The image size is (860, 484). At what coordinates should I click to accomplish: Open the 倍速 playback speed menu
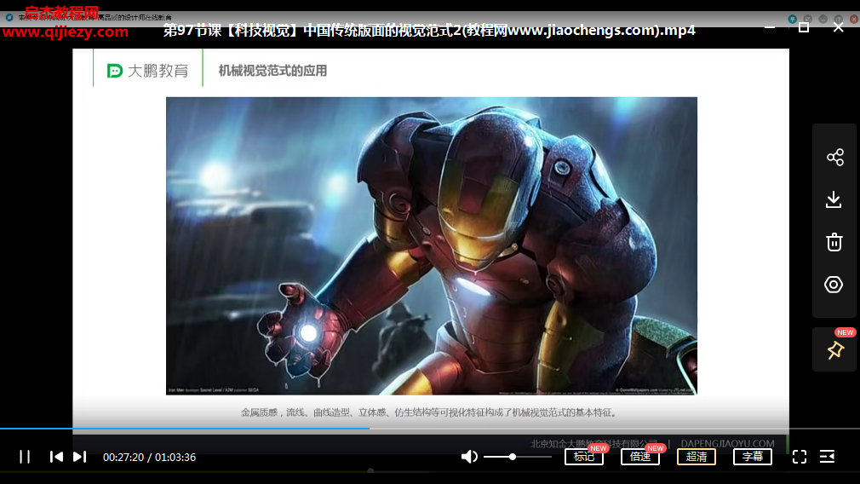[x=640, y=457]
